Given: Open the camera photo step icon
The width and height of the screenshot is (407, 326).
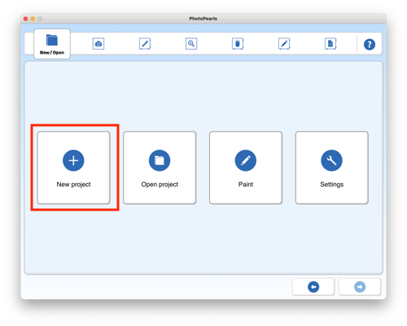Looking at the screenshot, I should [x=98, y=44].
